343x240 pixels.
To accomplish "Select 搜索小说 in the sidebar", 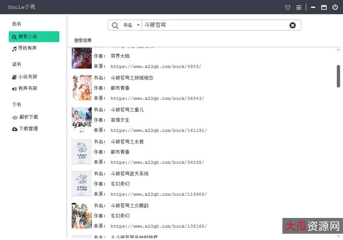I will click(x=34, y=36).
